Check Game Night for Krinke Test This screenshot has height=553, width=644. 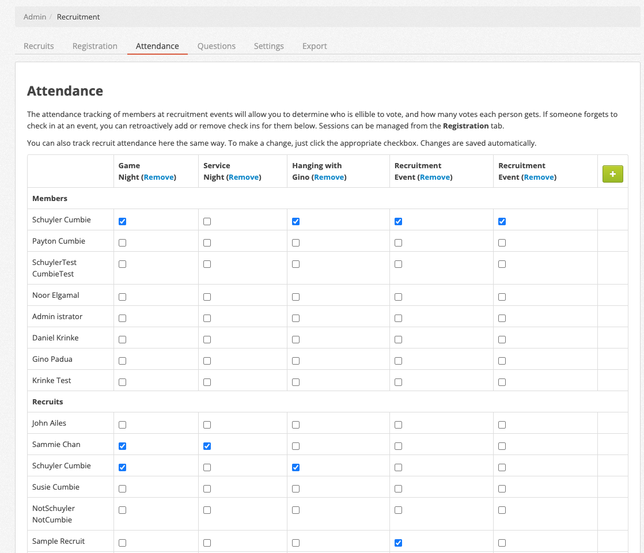122,382
